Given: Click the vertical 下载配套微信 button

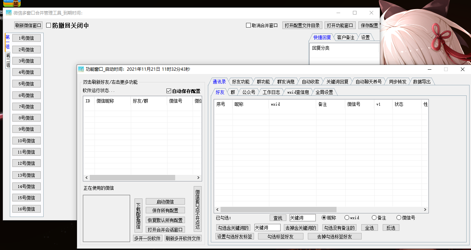Looking at the screenshot, I should point(138,216).
